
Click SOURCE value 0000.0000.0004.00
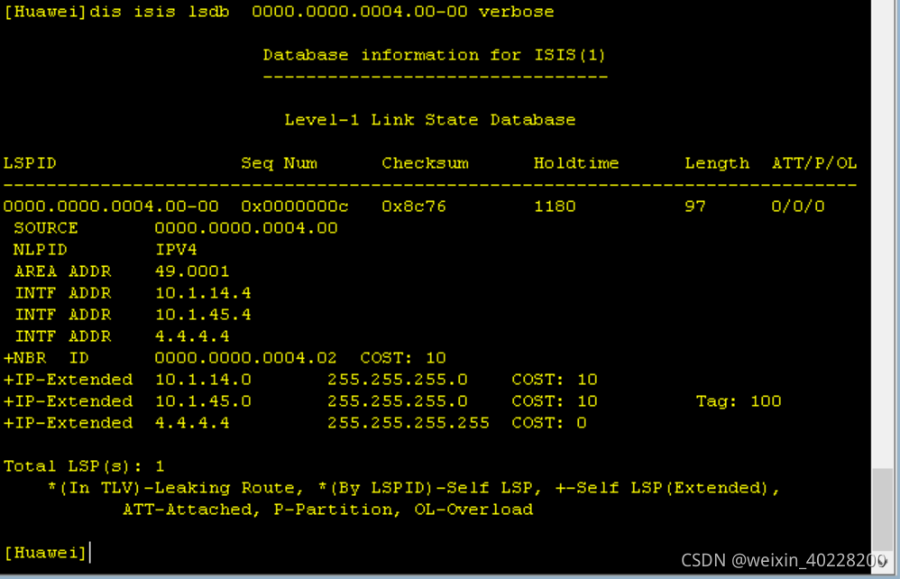click(x=246, y=228)
